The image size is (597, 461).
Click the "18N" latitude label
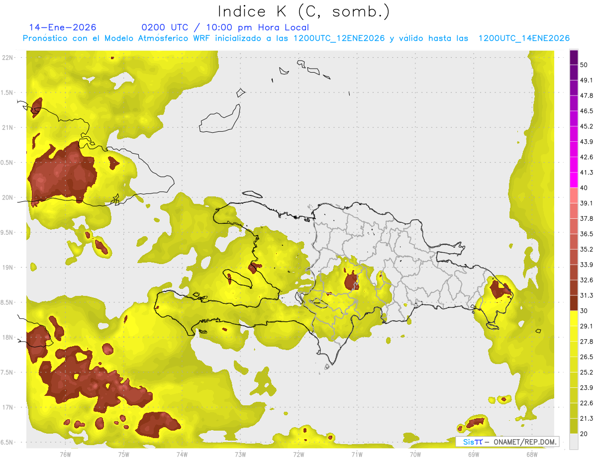click(8, 337)
